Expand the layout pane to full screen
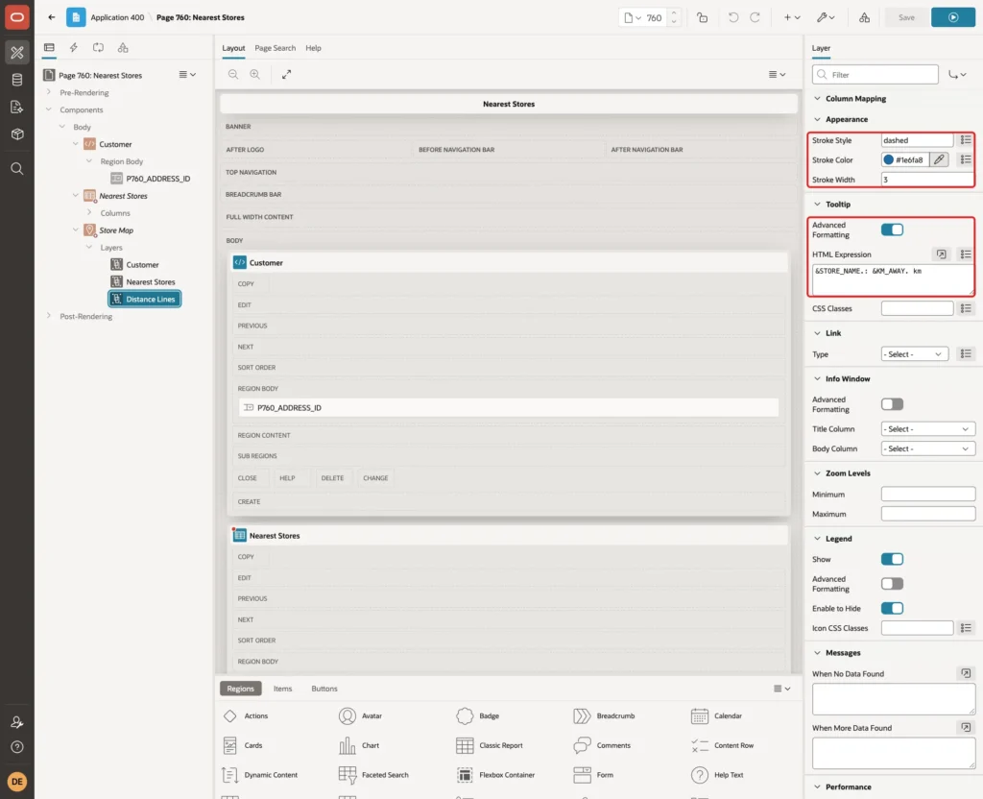Screen dimensions: 983x799 tap(286, 74)
